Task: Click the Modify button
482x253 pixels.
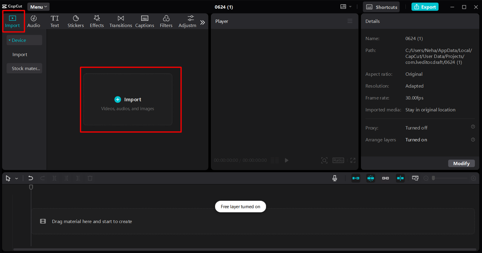Action: tap(461, 163)
